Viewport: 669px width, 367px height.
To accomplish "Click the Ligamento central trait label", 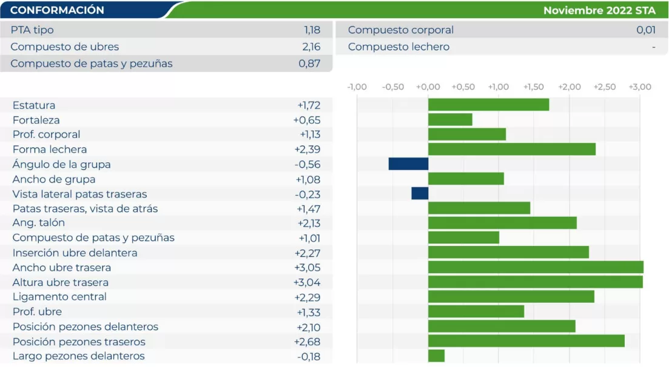I will [x=59, y=297].
